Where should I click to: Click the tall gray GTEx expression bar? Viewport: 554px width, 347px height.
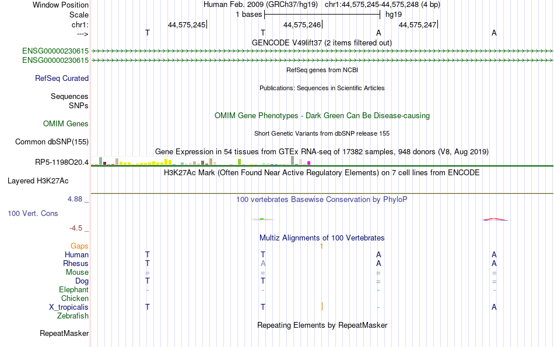(x=292, y=161)
